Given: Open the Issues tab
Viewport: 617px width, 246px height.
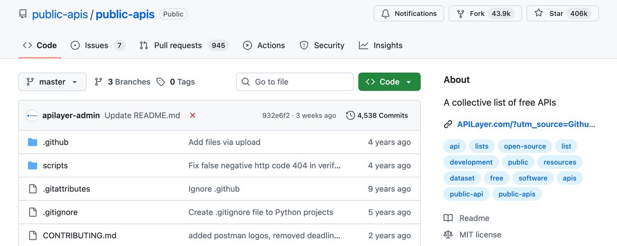Looking at the screenshot, I should (98, 45).
